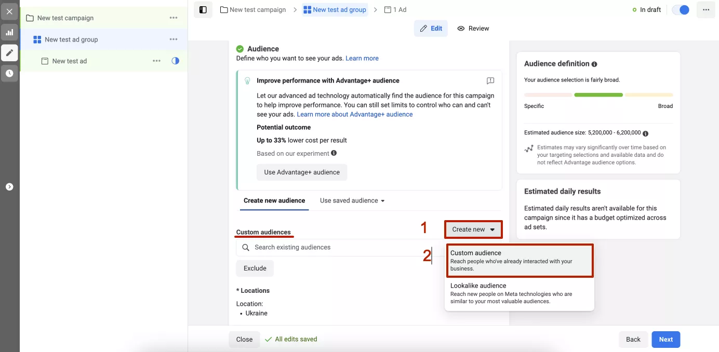
Task: Expand the sidebar with the round arrow button
Action: click(9, 187)
